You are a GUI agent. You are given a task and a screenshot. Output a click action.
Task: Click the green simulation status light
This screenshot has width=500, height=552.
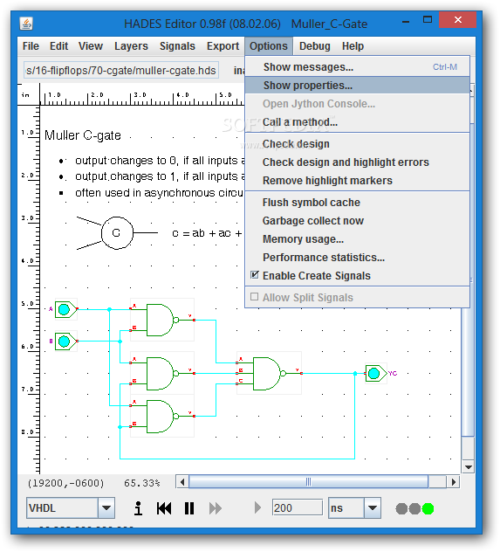click(428, 508)
